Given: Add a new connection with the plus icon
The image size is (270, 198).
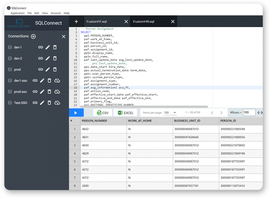Looking at the screenshot, I should pos(33,36).
